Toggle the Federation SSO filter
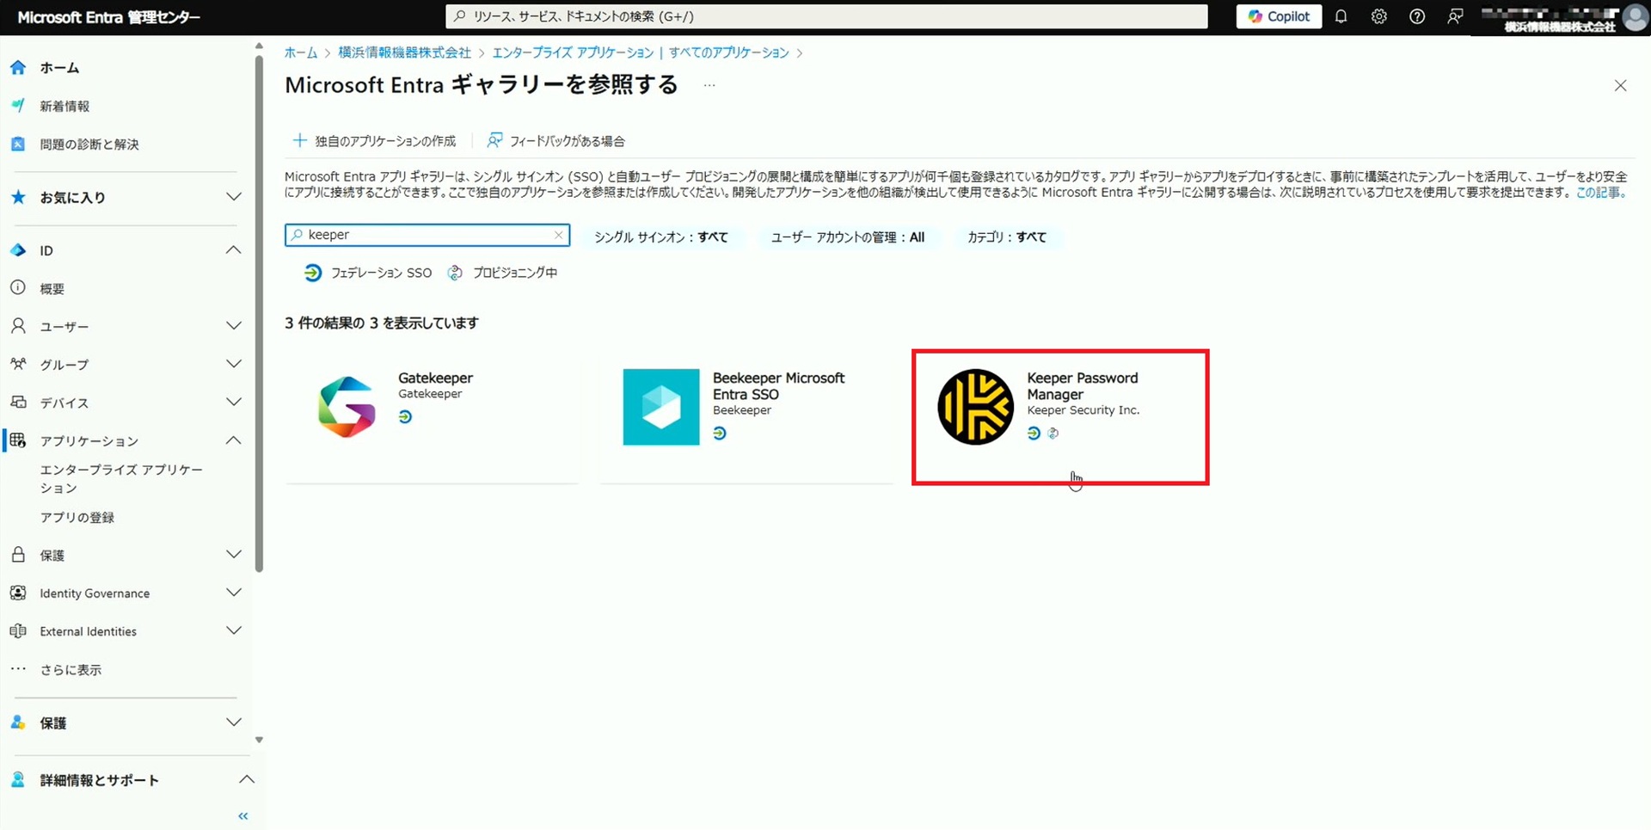 coord(369,273)
